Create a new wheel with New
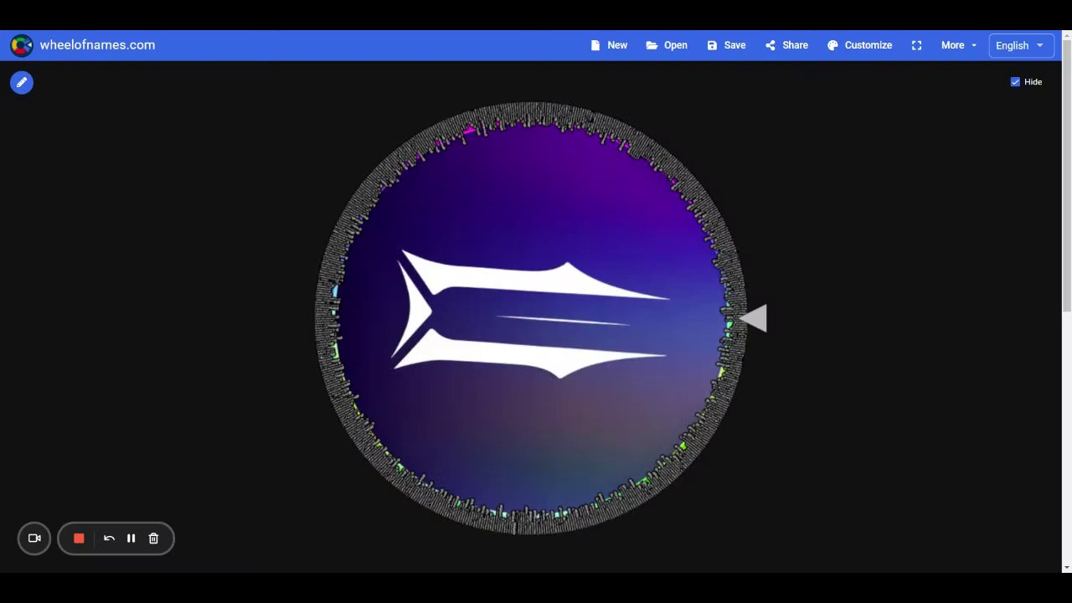Image resolution: width=1072 pixels, height=603 pixels. [x=609, y=45]
